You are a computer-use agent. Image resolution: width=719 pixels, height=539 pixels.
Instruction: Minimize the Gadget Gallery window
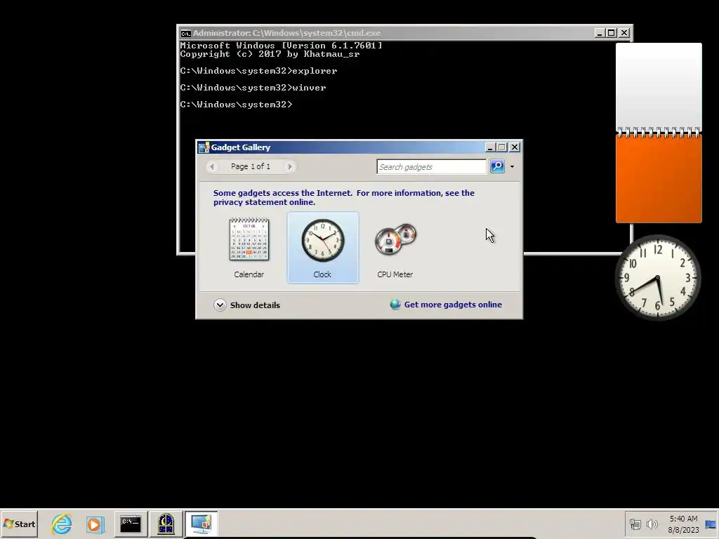[x=489, y=147]
